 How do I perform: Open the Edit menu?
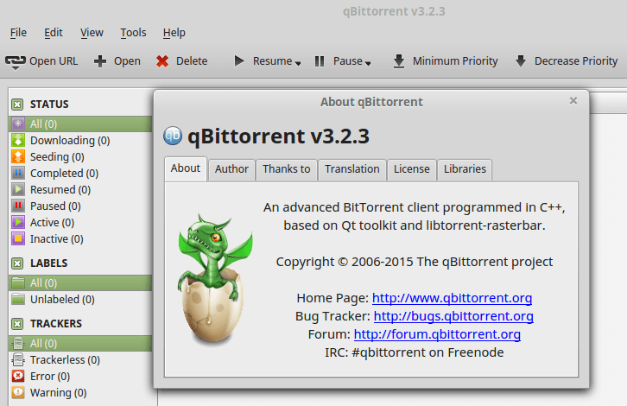click(54, 33)
